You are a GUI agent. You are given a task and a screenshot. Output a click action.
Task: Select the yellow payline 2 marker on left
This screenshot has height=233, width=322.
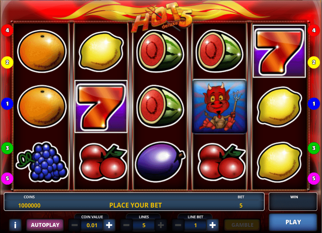pos(7,62)
